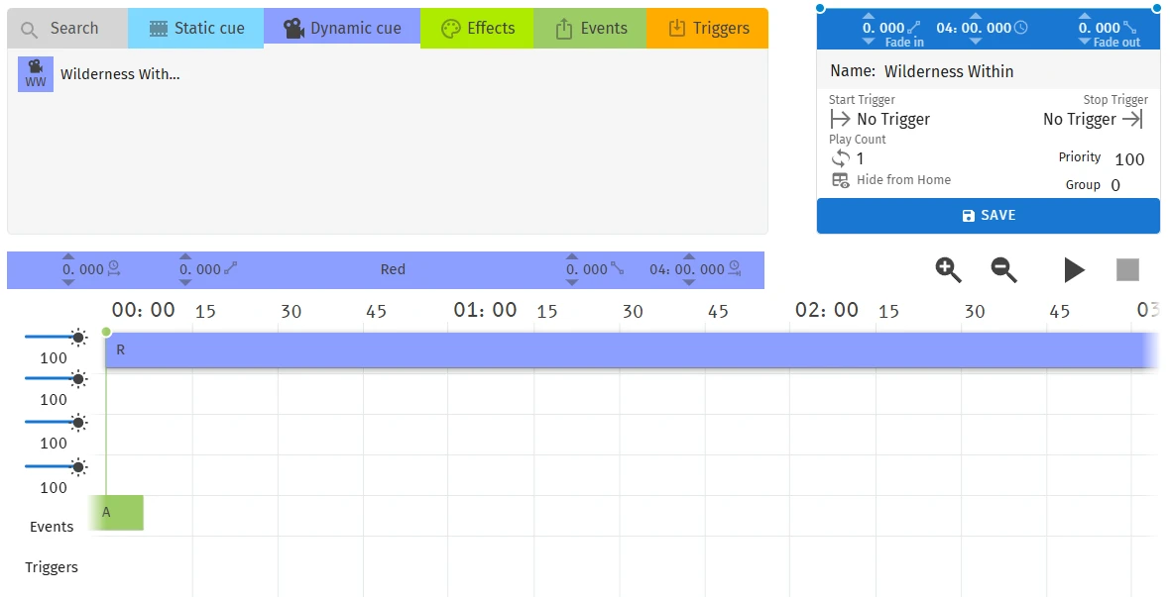1170x597 pixels.
Task: Click brightness slider just above Events row
Action: coord(56,466)
